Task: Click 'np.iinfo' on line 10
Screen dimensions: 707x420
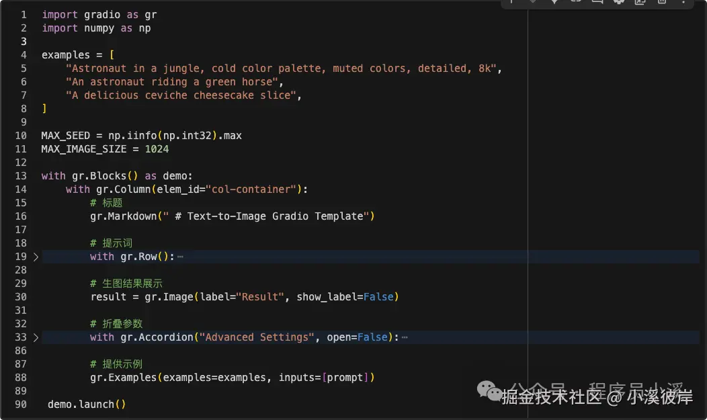Action: (x=132, y=136)
